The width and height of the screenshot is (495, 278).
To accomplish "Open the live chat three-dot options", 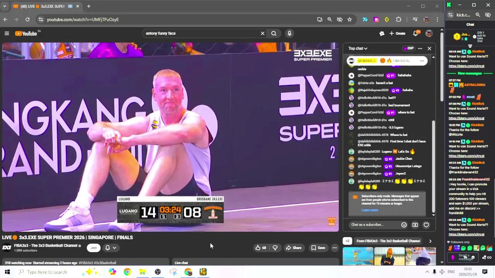I will click(x=420, y=49).
